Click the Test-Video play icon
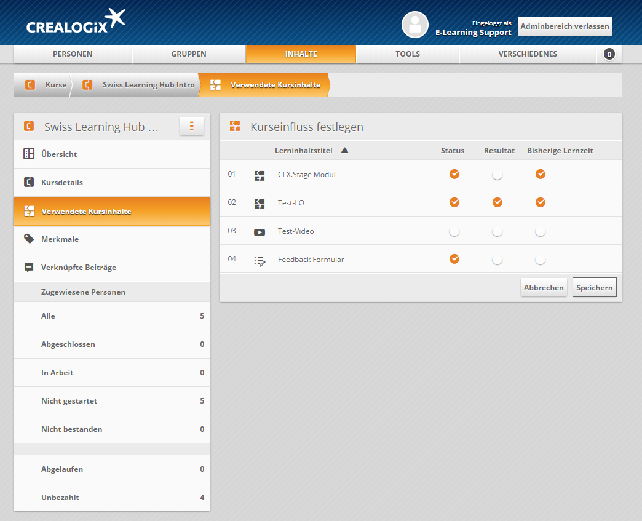The image size is (642, 521). coord(260,232)
